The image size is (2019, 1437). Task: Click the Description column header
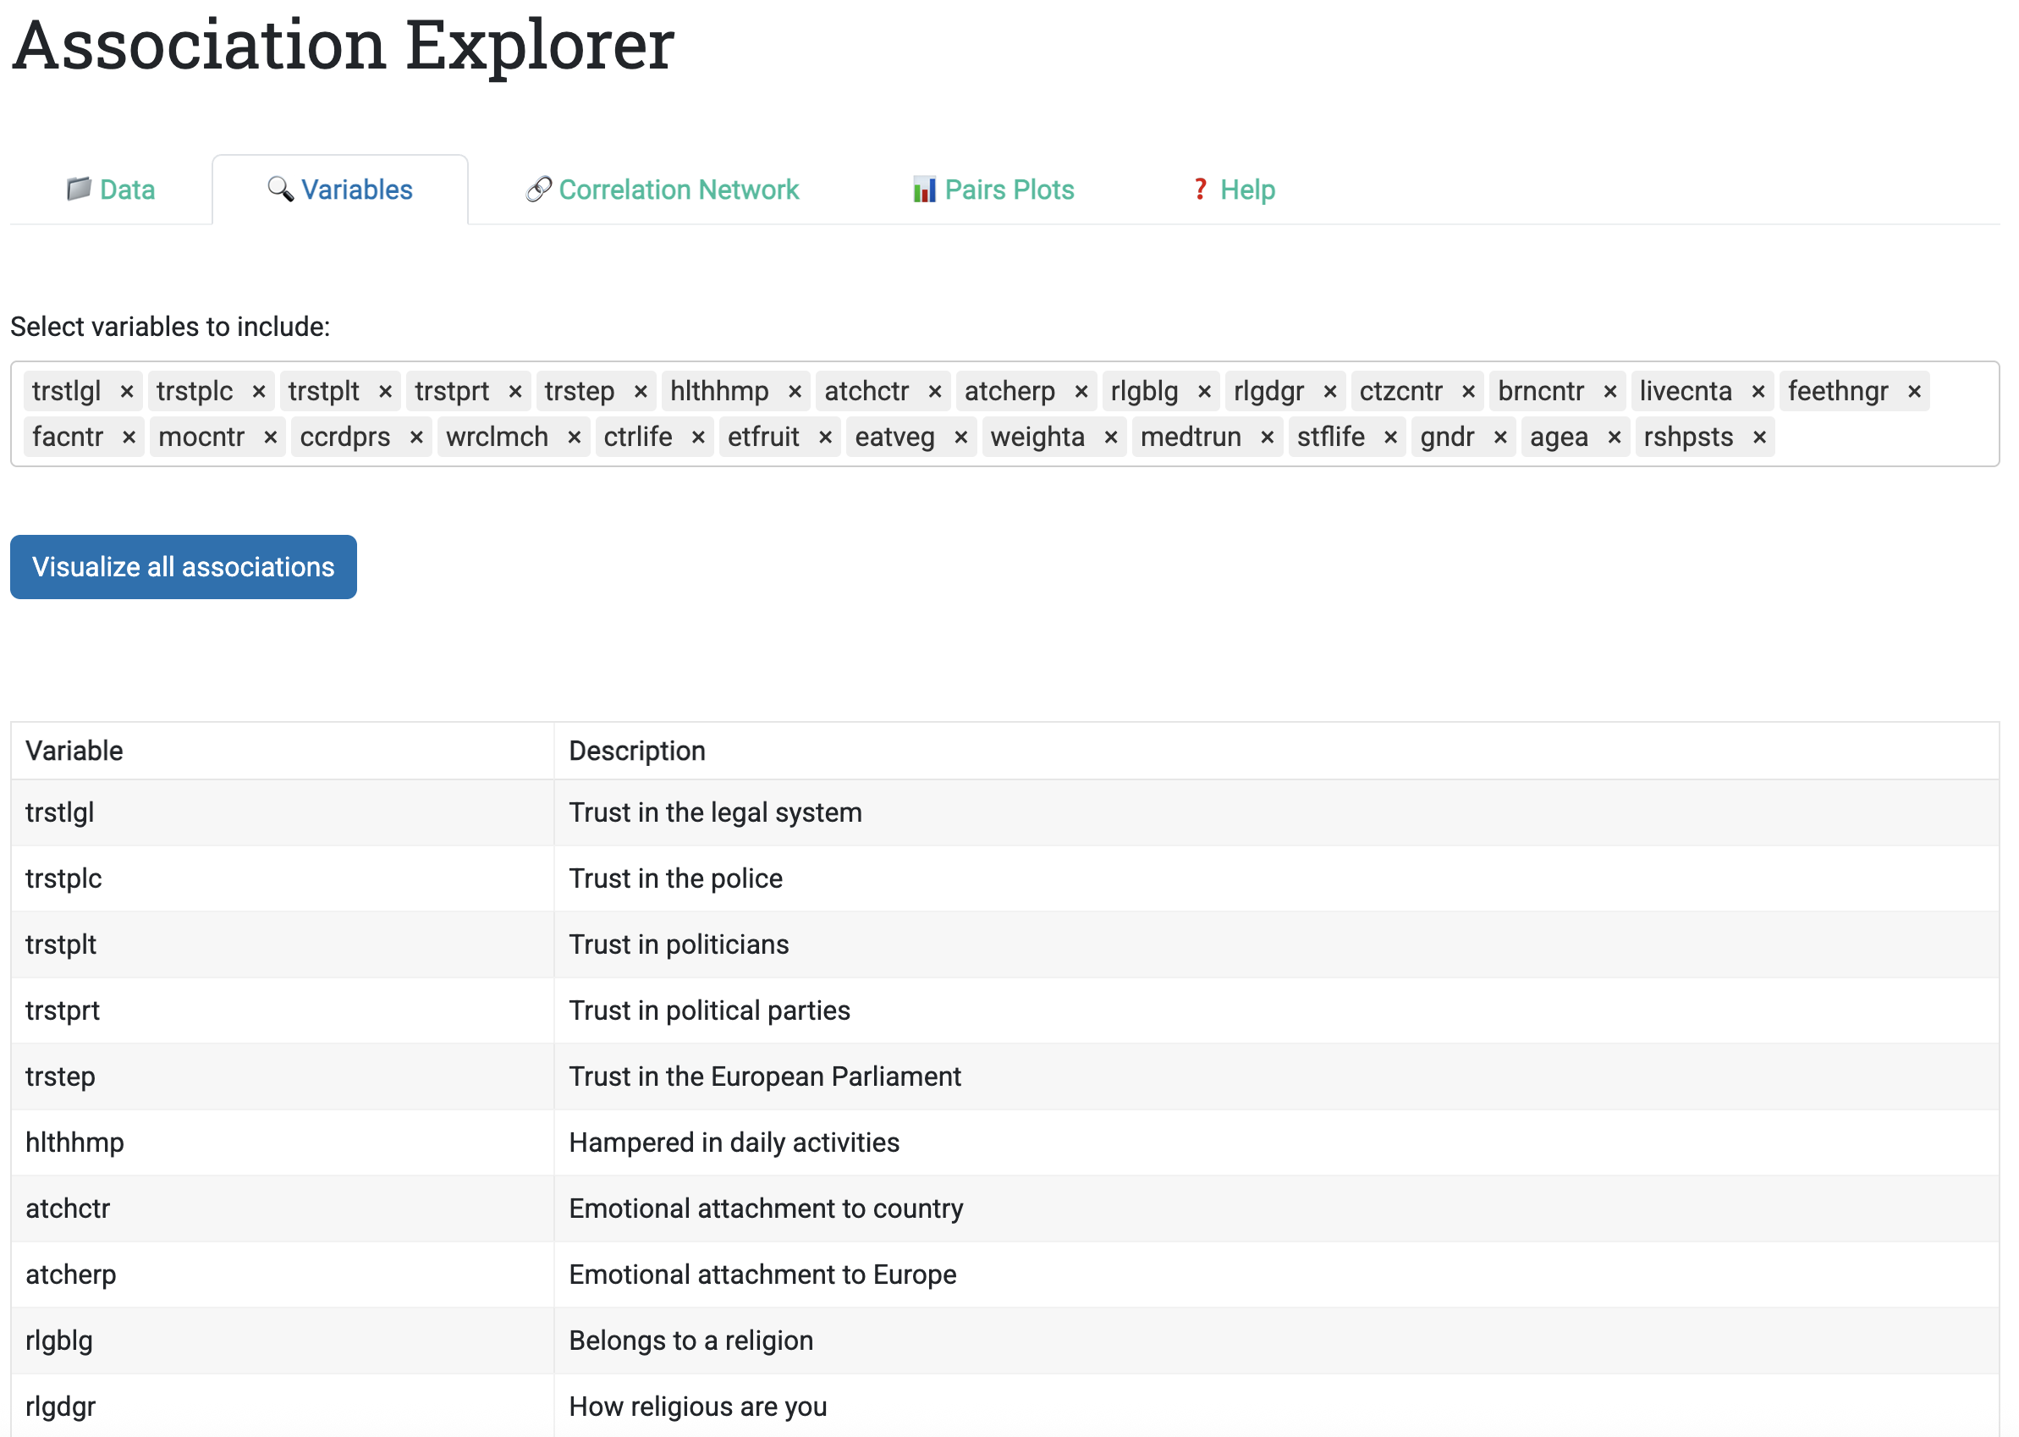pos(637,752)
